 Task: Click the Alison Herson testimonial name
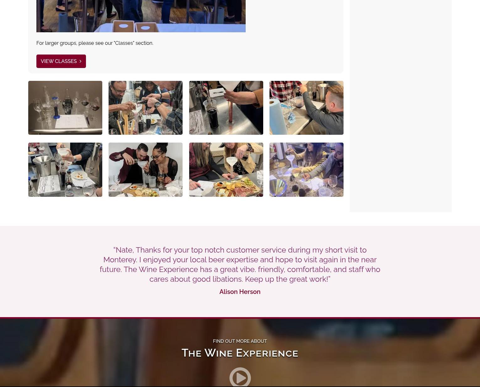pos(240,292)
